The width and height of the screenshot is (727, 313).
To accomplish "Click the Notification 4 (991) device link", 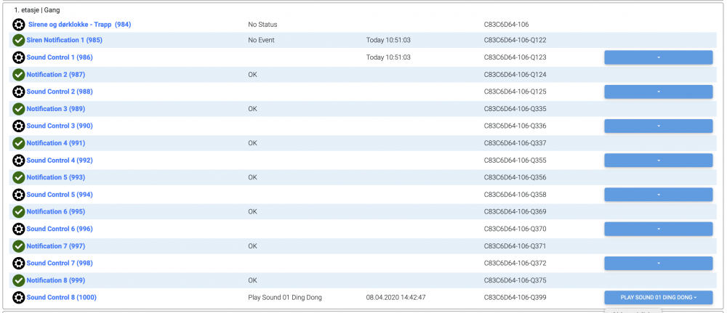I will tap(56, 143).
